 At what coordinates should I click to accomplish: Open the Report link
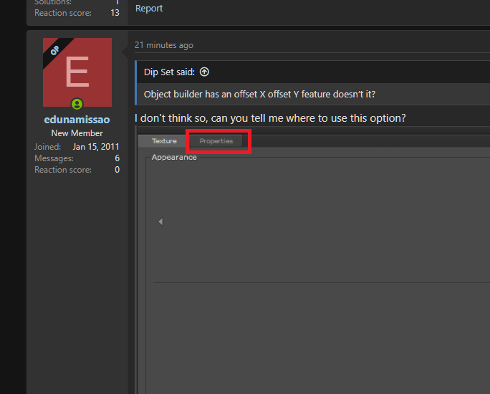(149, 9)
